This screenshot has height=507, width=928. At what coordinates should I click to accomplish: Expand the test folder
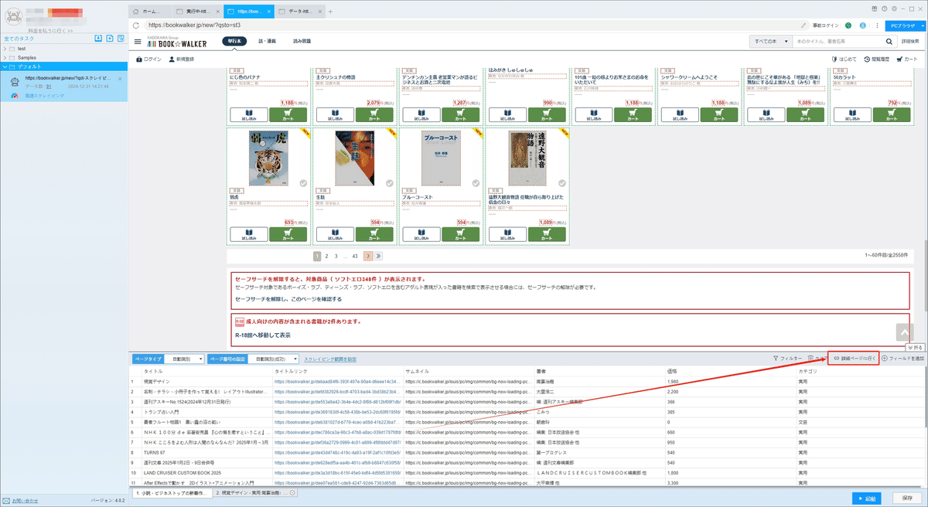click(x=5, y=48)
